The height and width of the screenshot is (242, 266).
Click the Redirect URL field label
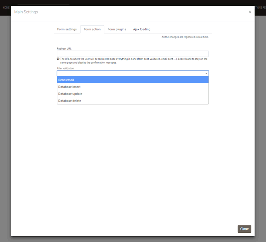coord(64,49)
